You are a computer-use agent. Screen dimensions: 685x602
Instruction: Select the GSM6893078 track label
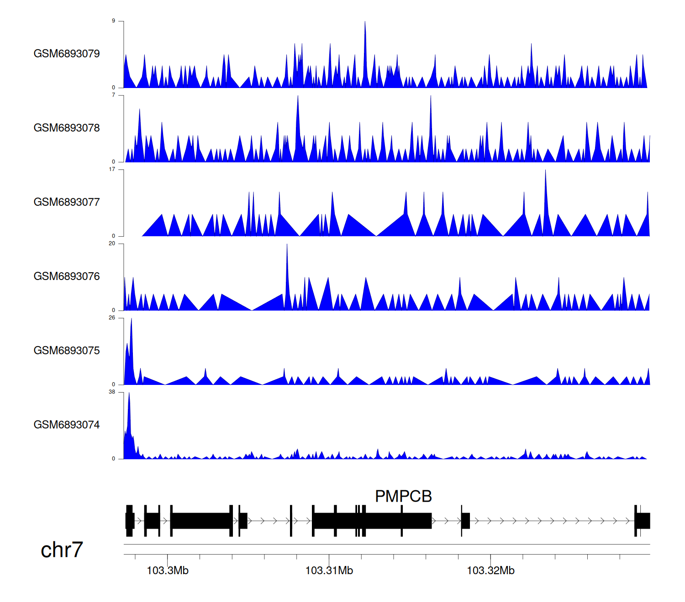click(x=67, y=128)
